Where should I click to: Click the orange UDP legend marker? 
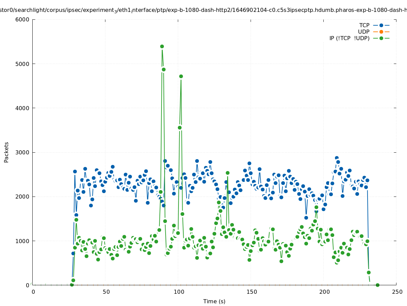coord(381,32)
